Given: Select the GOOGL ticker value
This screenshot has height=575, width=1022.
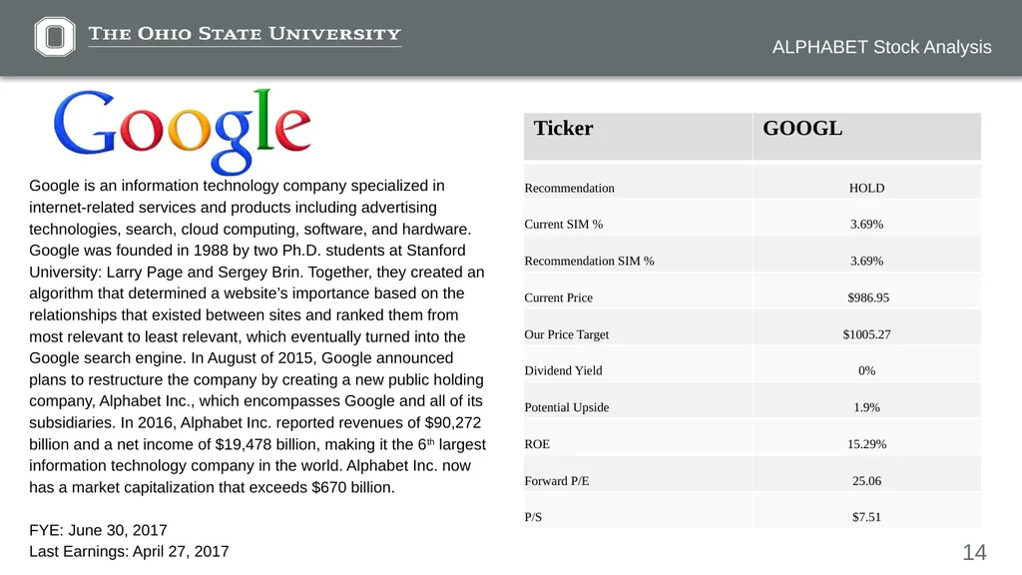Looking at the screenshot, I should click(x=803, y=129).
